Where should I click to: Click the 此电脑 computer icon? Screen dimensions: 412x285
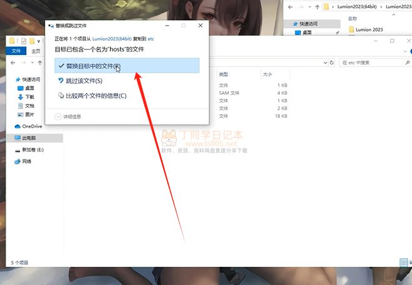(x=18, y=138)
